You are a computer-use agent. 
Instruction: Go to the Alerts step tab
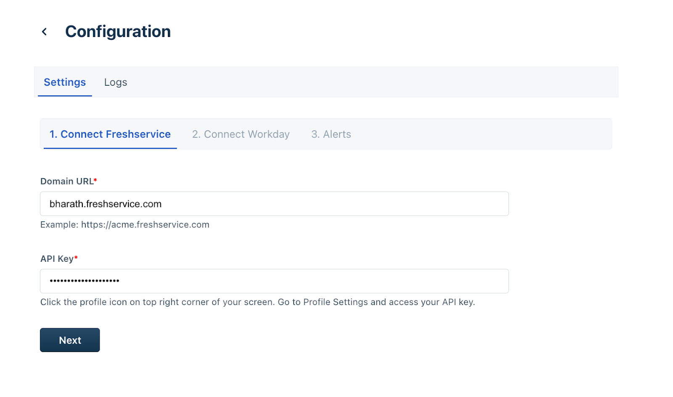point(331,134)
